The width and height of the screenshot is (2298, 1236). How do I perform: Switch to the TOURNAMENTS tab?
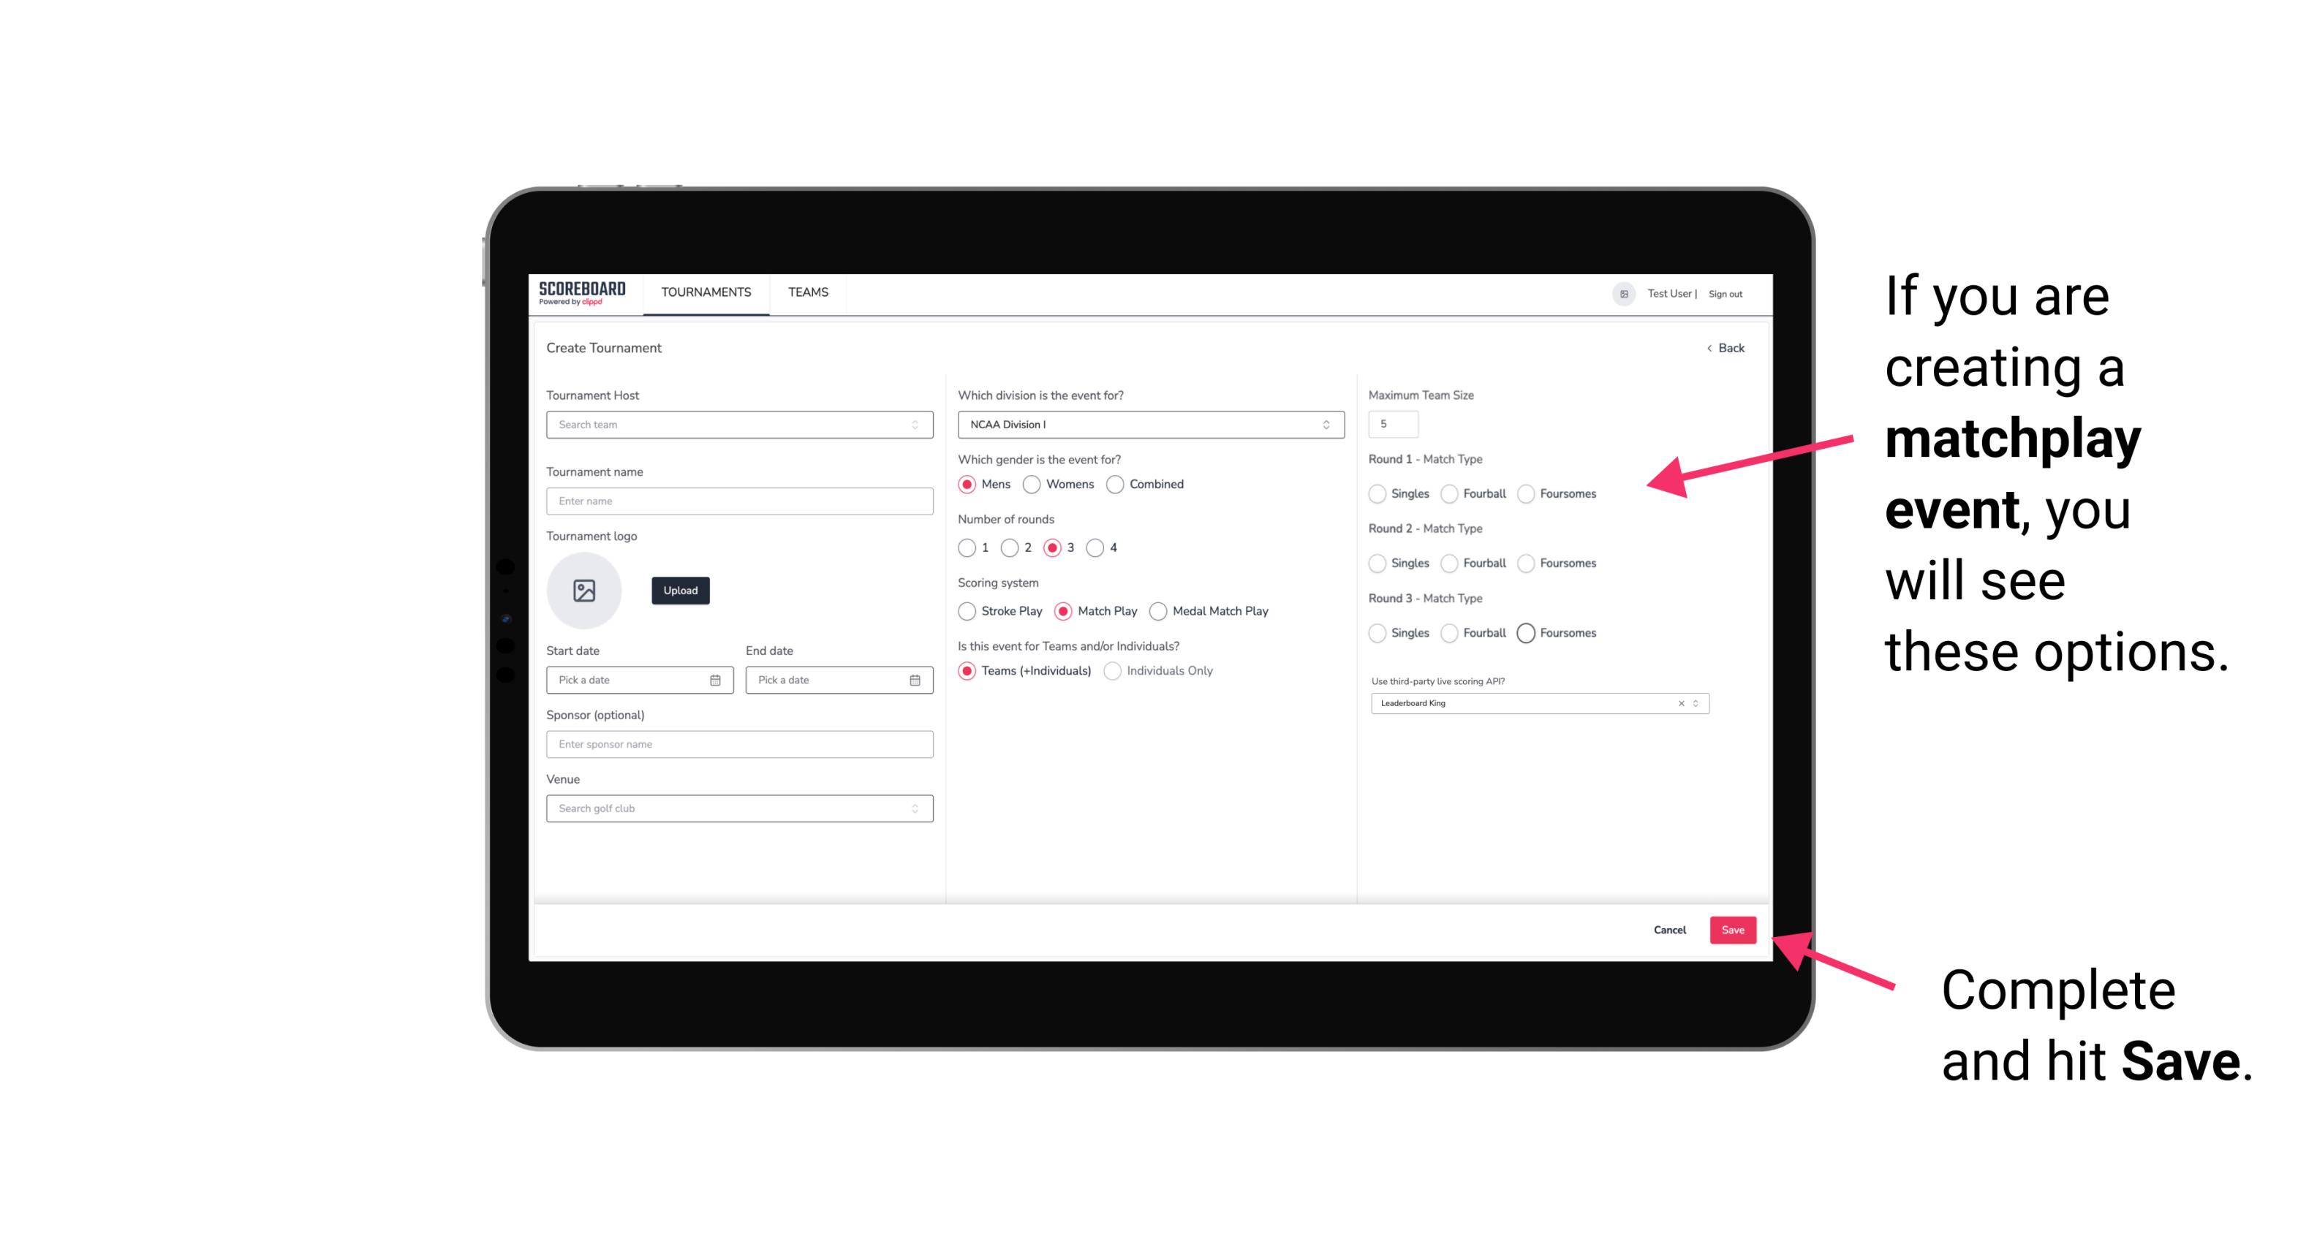click(705, 292)
